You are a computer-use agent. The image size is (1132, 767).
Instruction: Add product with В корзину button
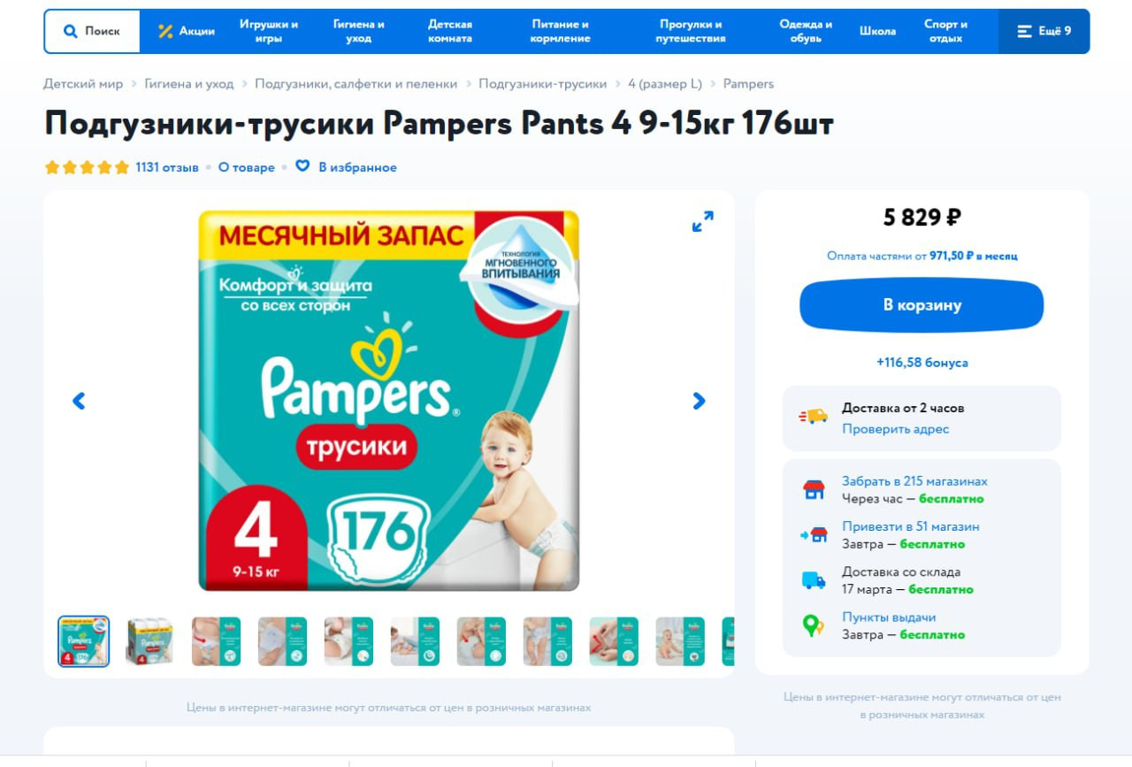(x=922, y=305)
